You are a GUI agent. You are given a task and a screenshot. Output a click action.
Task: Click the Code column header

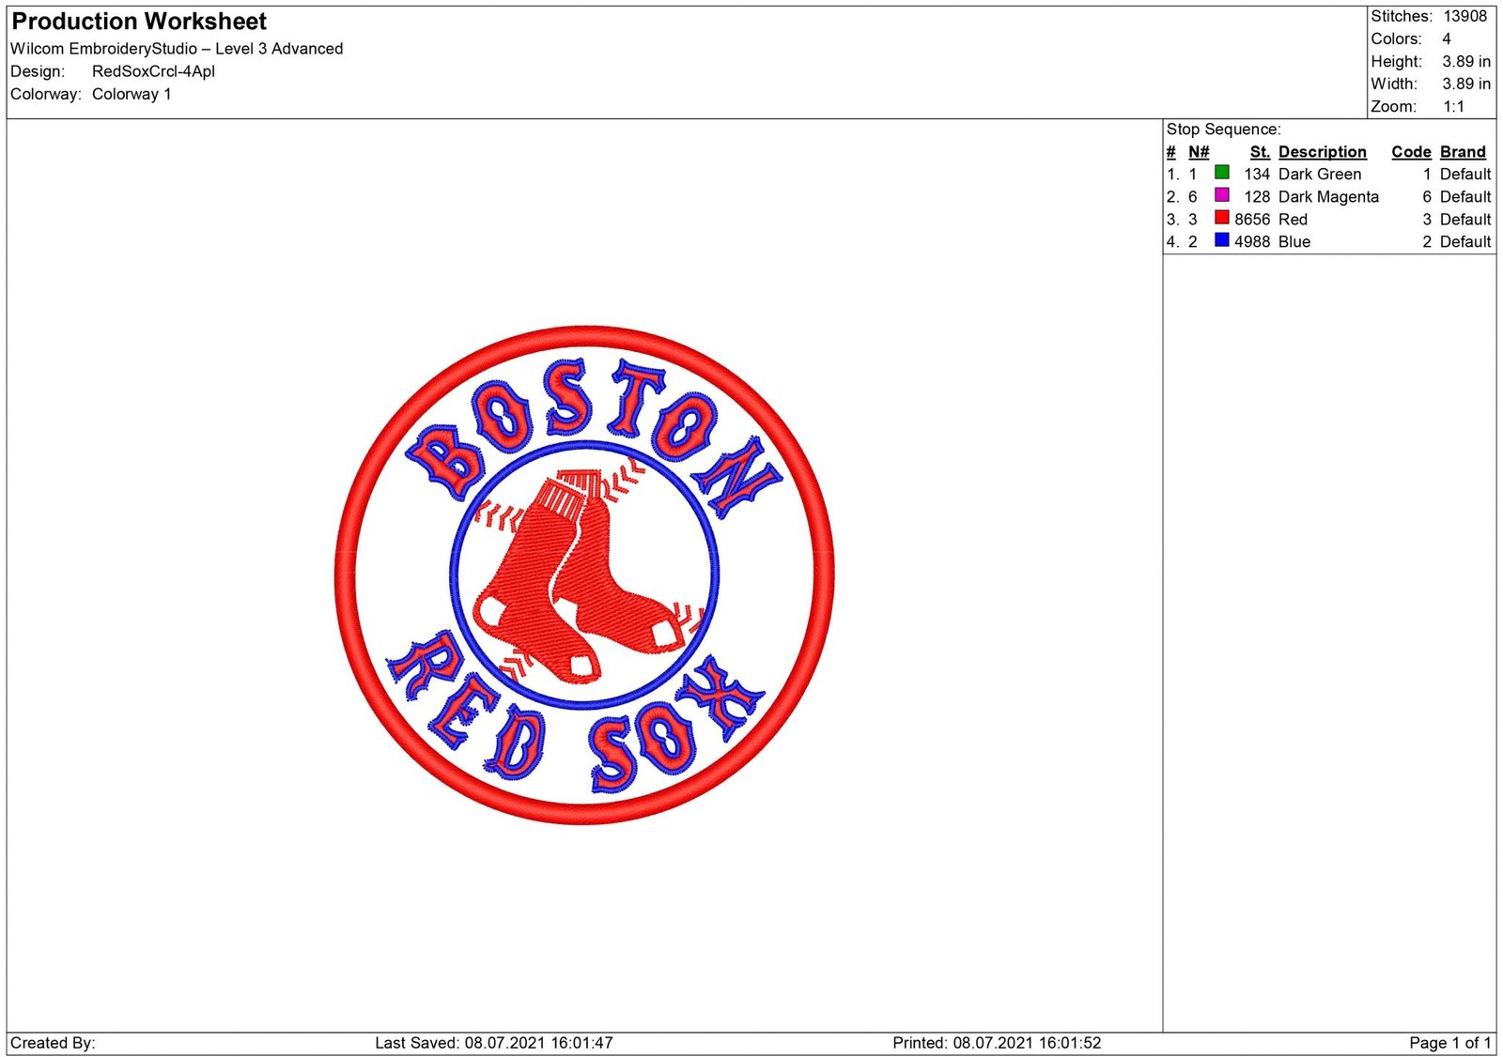click(1412, 151)
